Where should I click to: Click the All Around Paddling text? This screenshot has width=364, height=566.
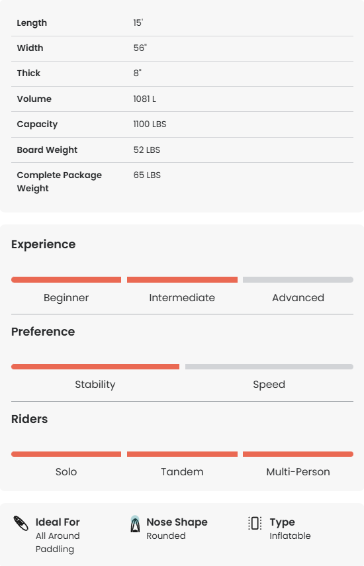coord(58,543)
